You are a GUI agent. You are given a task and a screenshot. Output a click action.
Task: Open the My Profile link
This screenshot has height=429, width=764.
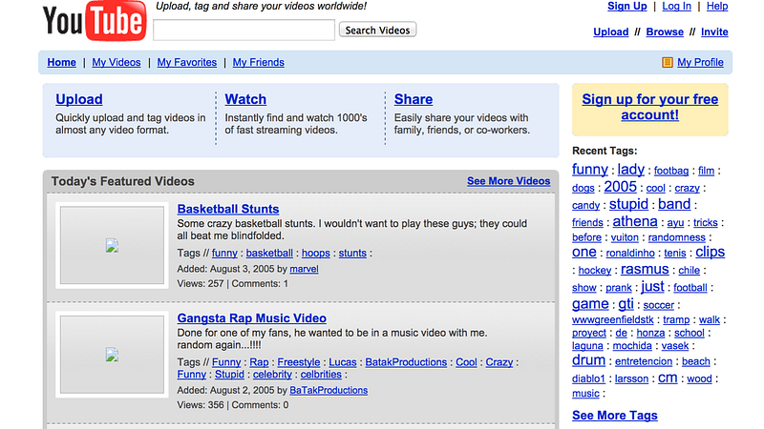700,62
